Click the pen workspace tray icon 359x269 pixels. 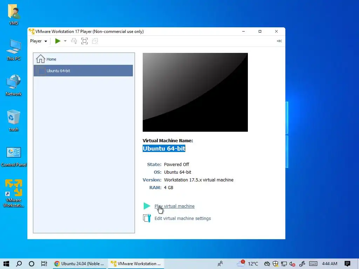pos(302,264)
